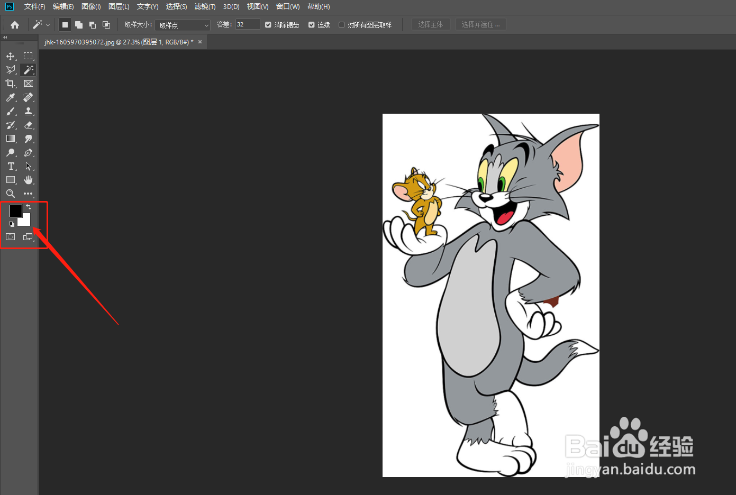Open the Magic Wand tool preset picker

coord(41,25)
